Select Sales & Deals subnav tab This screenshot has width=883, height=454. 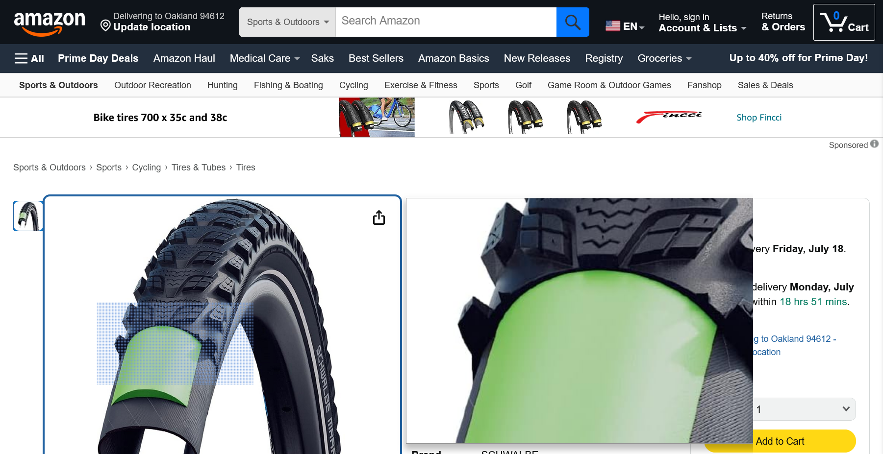765,85
